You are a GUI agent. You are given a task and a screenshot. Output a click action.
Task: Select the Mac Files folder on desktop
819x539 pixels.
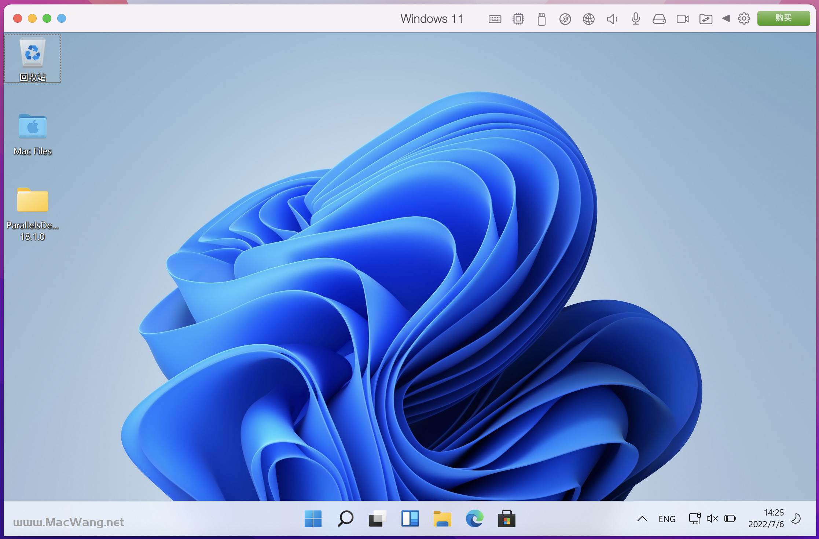33,135
